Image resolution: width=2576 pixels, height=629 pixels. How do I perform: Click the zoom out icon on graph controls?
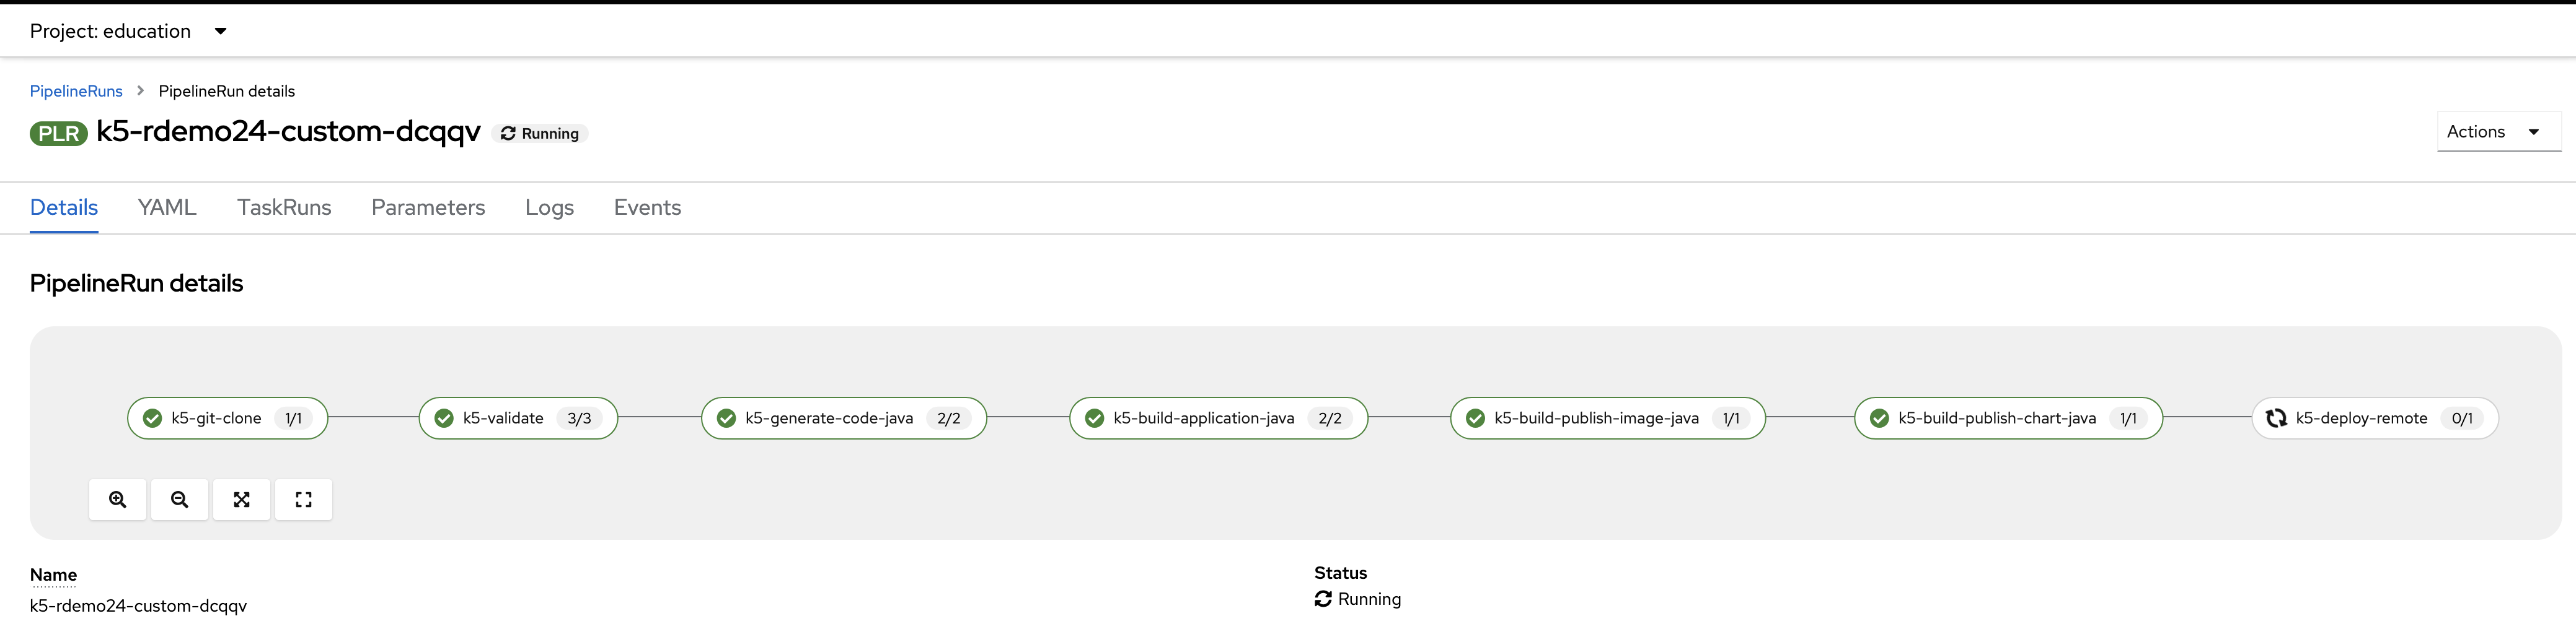(179, 499)
